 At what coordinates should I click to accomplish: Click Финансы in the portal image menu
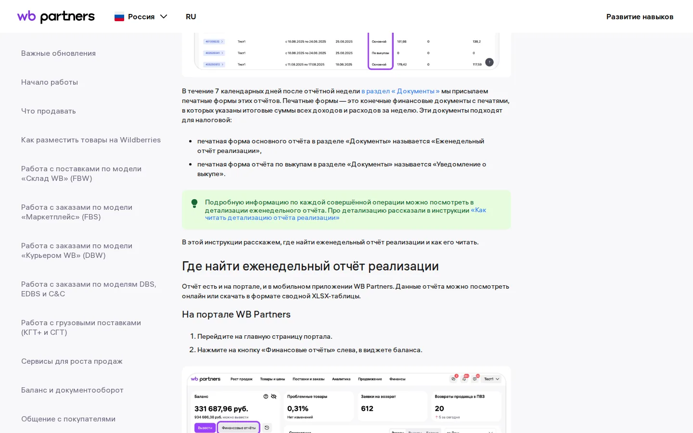click(x=398, y=379)
